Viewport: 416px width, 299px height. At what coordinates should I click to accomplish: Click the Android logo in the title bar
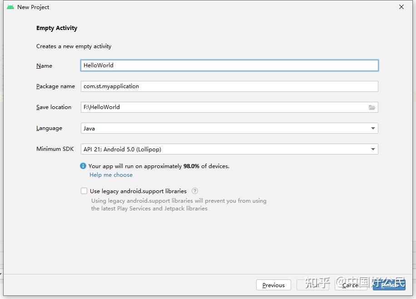(x=10, y=7)
